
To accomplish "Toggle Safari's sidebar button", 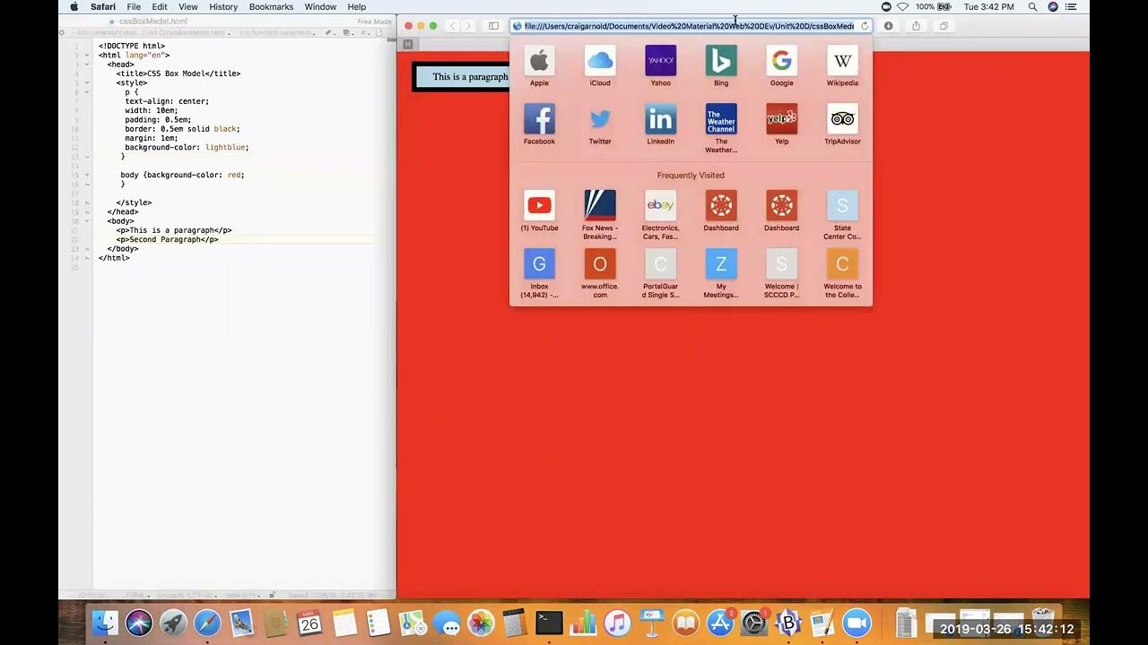I will click(493, 26).
